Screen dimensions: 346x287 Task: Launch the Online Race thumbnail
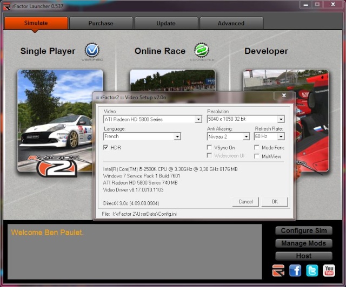172,80
